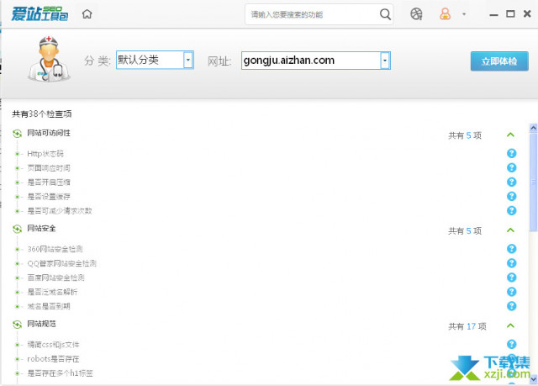Viewport: 538px width, 386px height.
Task: Open help for 域名是否到期
Action: point(511,306)
